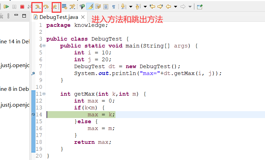Viewport: 265px width, 160px height.
Task: Click the greyed Forward navigation arrow
Action: click(x=183, y=7)
